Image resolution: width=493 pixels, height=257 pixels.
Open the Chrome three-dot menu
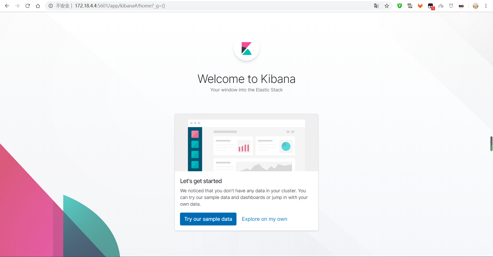coord(486,6)
